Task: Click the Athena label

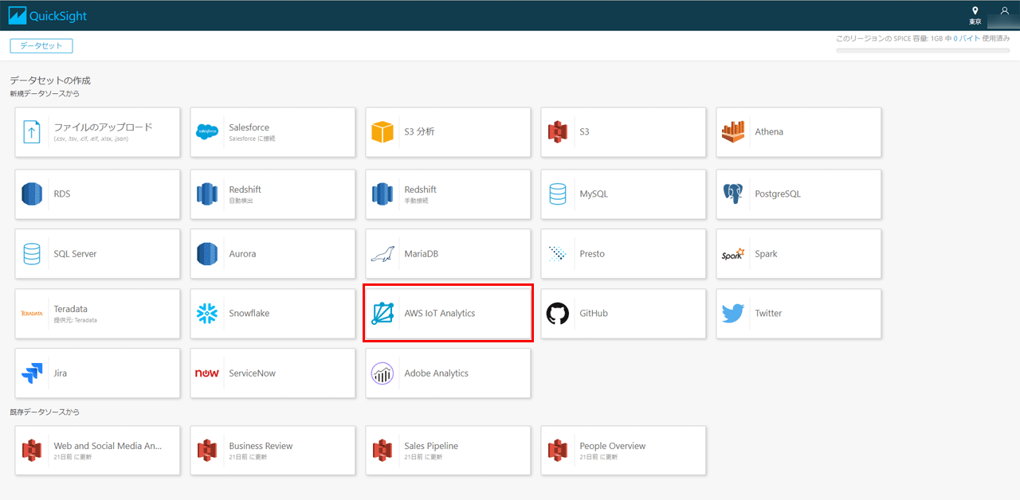Action: click(x=769, y=131)
